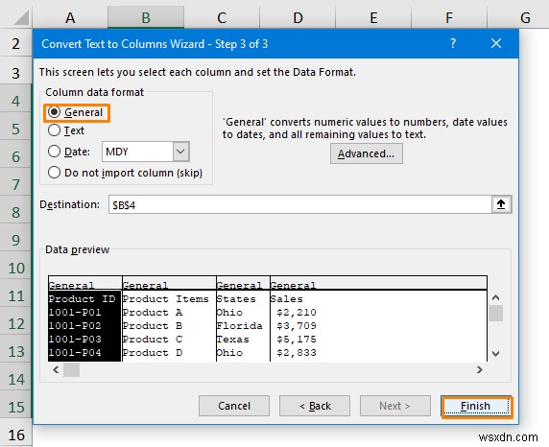Cancel the wizard dialog

pyautogui.click(x=234, y=406)
